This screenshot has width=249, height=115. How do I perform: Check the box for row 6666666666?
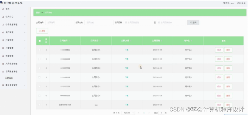39,96
